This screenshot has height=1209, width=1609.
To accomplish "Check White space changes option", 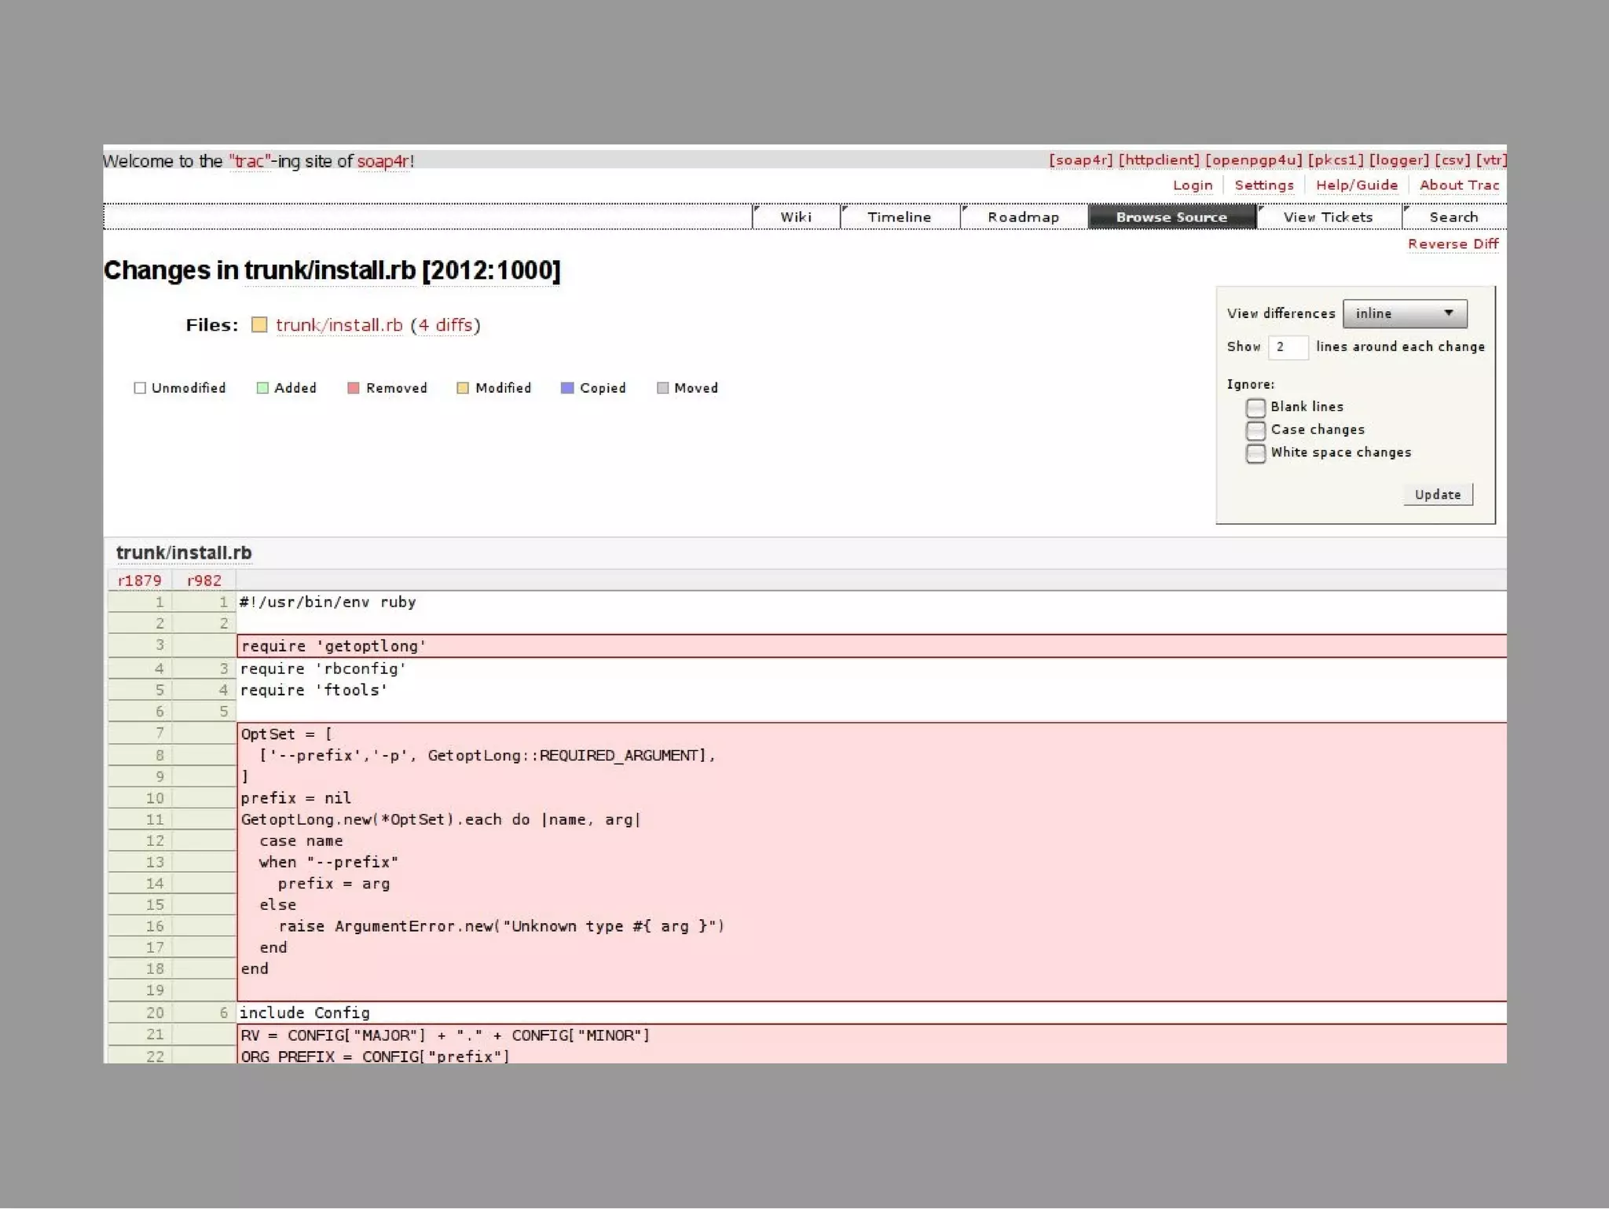I will [x=1255, y=453].
